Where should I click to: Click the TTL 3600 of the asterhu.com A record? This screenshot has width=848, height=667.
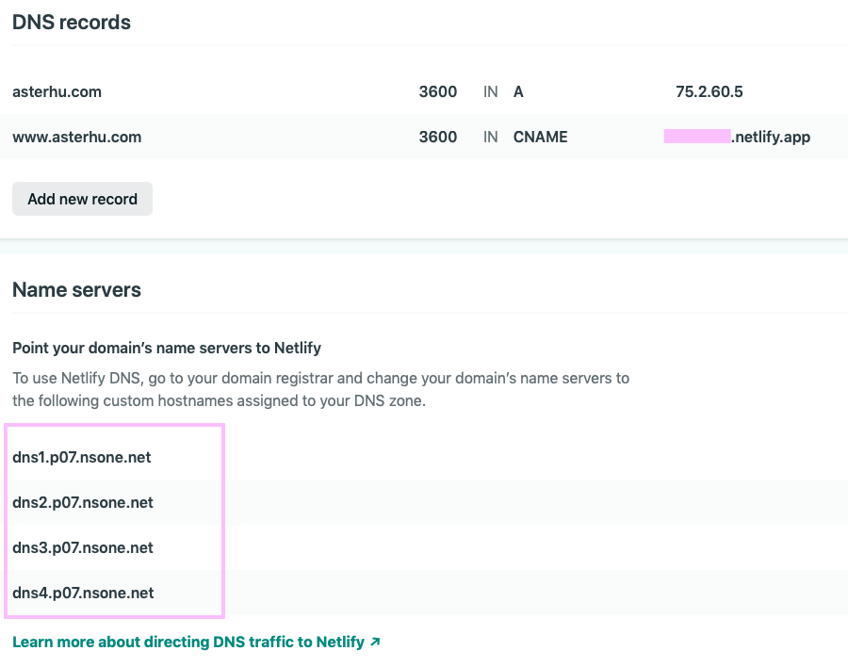(x=438, y=92)
